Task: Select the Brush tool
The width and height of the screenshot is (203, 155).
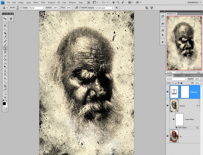Action: [x=5, y=45]
